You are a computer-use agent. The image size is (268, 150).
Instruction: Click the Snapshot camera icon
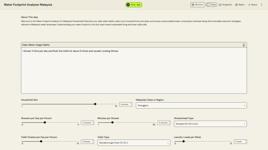click(x=220, y=5)
